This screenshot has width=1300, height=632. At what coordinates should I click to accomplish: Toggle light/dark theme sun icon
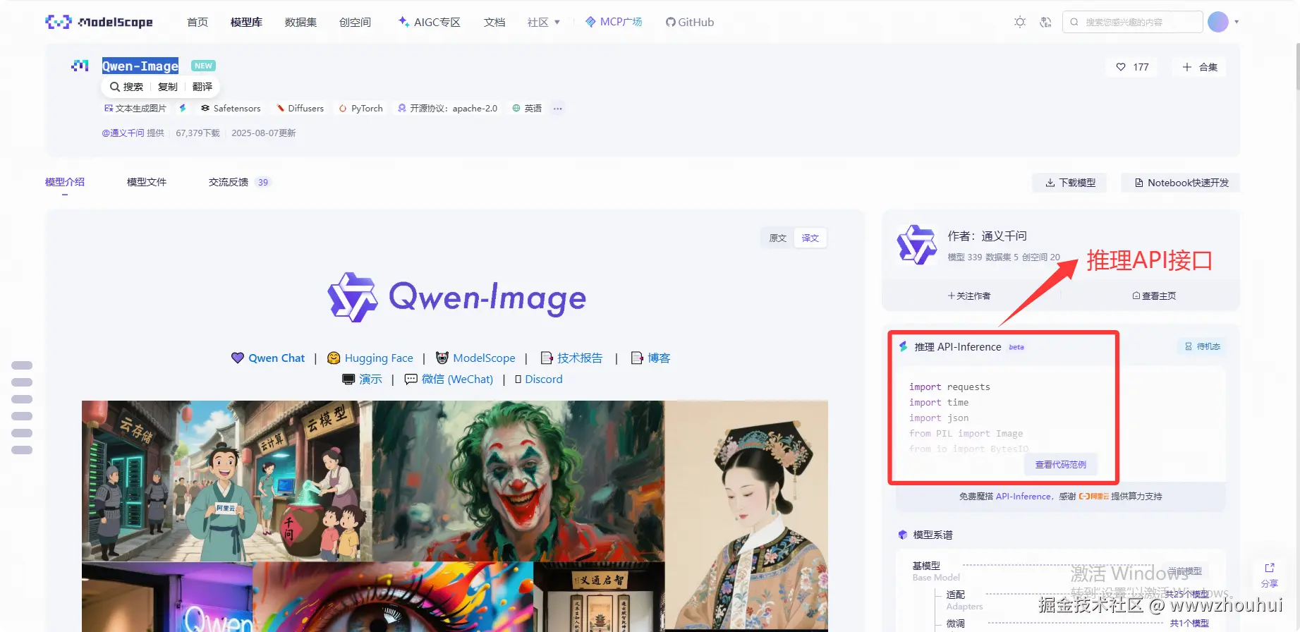(x=1020, y=22)
